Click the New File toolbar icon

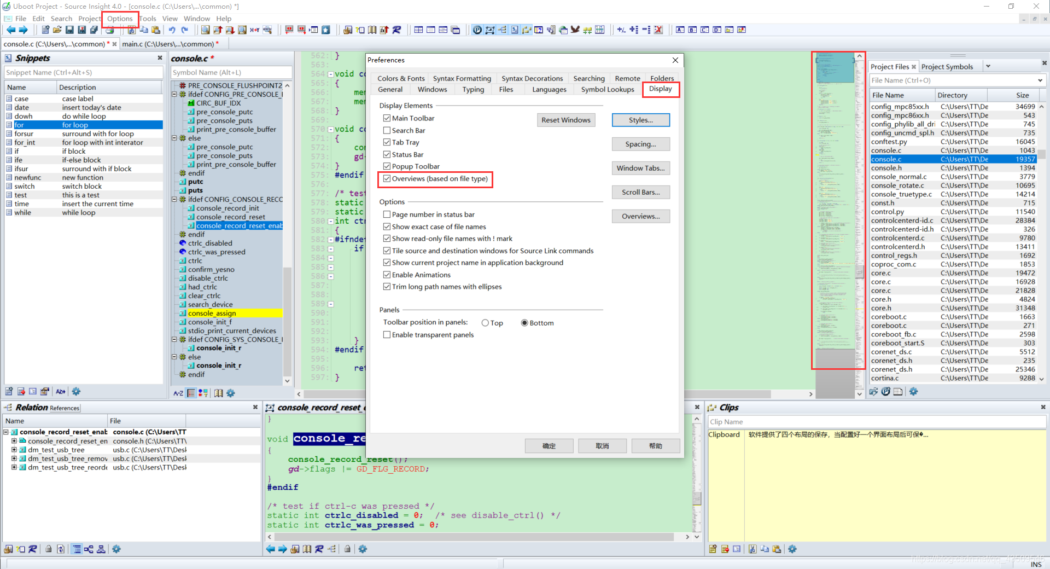point(45,30)
